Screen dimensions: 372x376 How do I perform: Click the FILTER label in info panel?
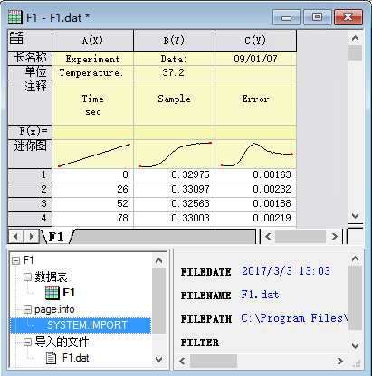point(200,343)
